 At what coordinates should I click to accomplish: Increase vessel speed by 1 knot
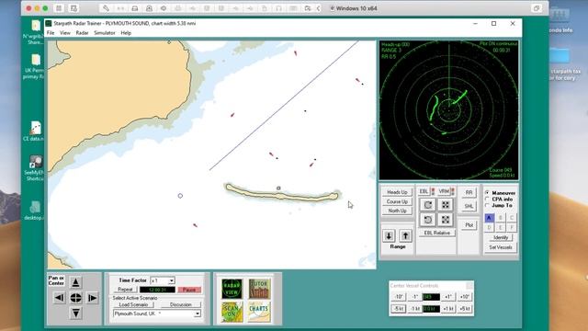(448, 309)
